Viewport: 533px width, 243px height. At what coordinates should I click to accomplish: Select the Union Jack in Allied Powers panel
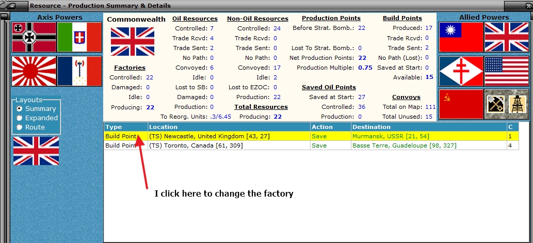point(507,37)
